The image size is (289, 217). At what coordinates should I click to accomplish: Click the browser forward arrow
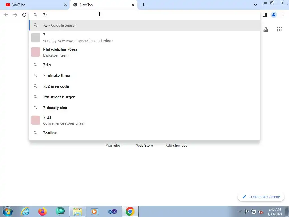(x=15, y=15)
